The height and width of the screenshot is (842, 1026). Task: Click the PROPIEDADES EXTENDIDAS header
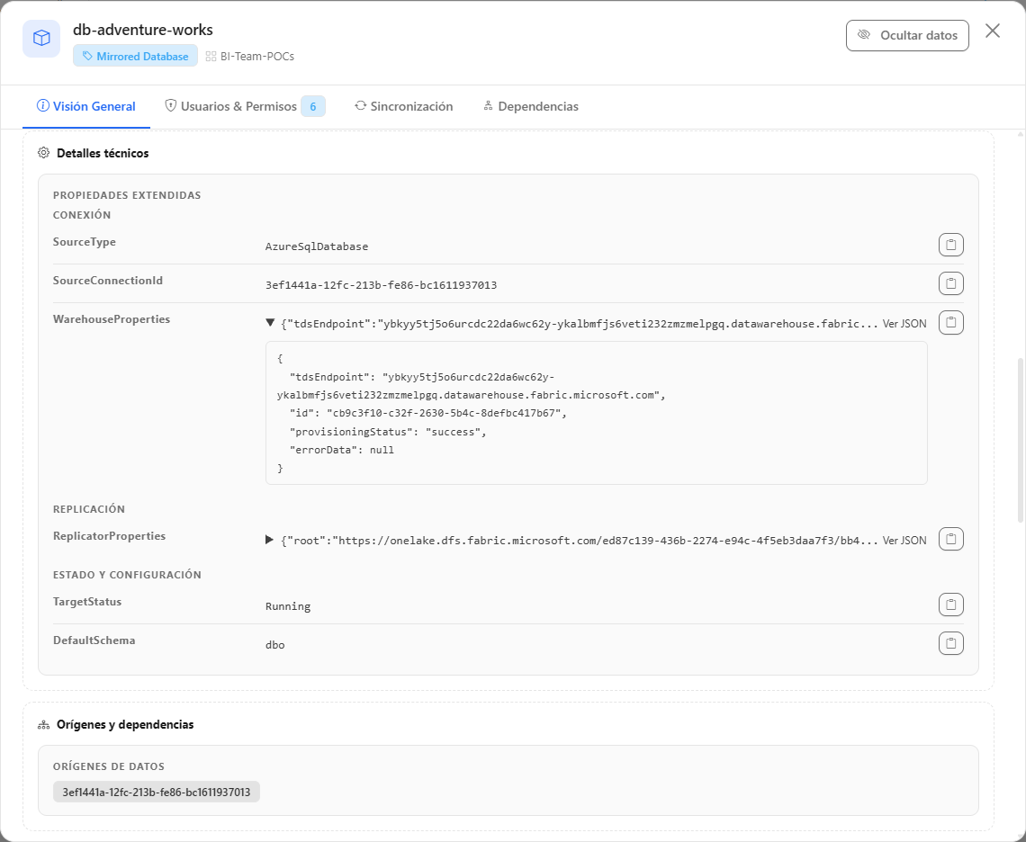point(127,195)
